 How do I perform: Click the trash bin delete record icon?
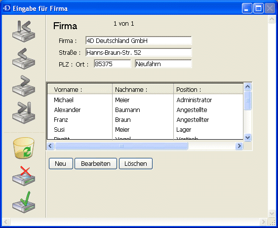point(24,148)
